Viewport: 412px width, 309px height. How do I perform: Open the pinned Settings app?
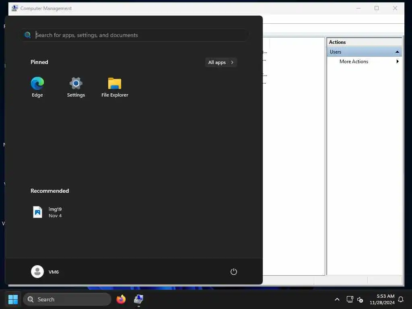click(x=76, y=87)
